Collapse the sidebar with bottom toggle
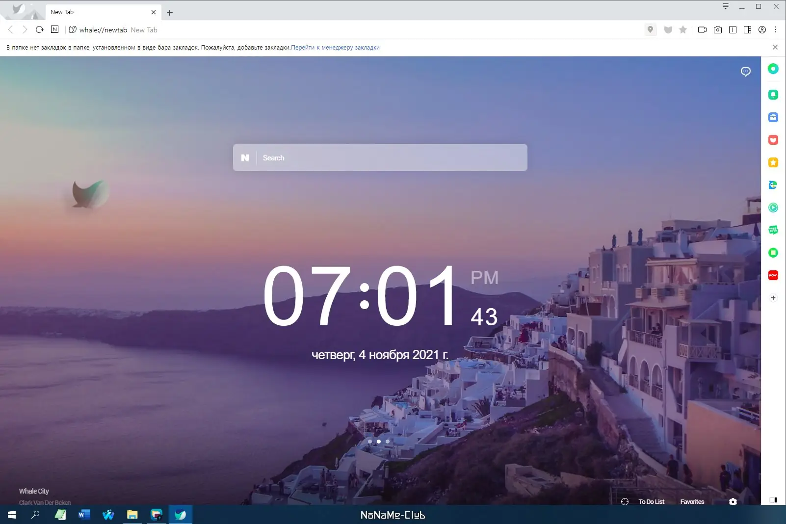 pos(773,500)
